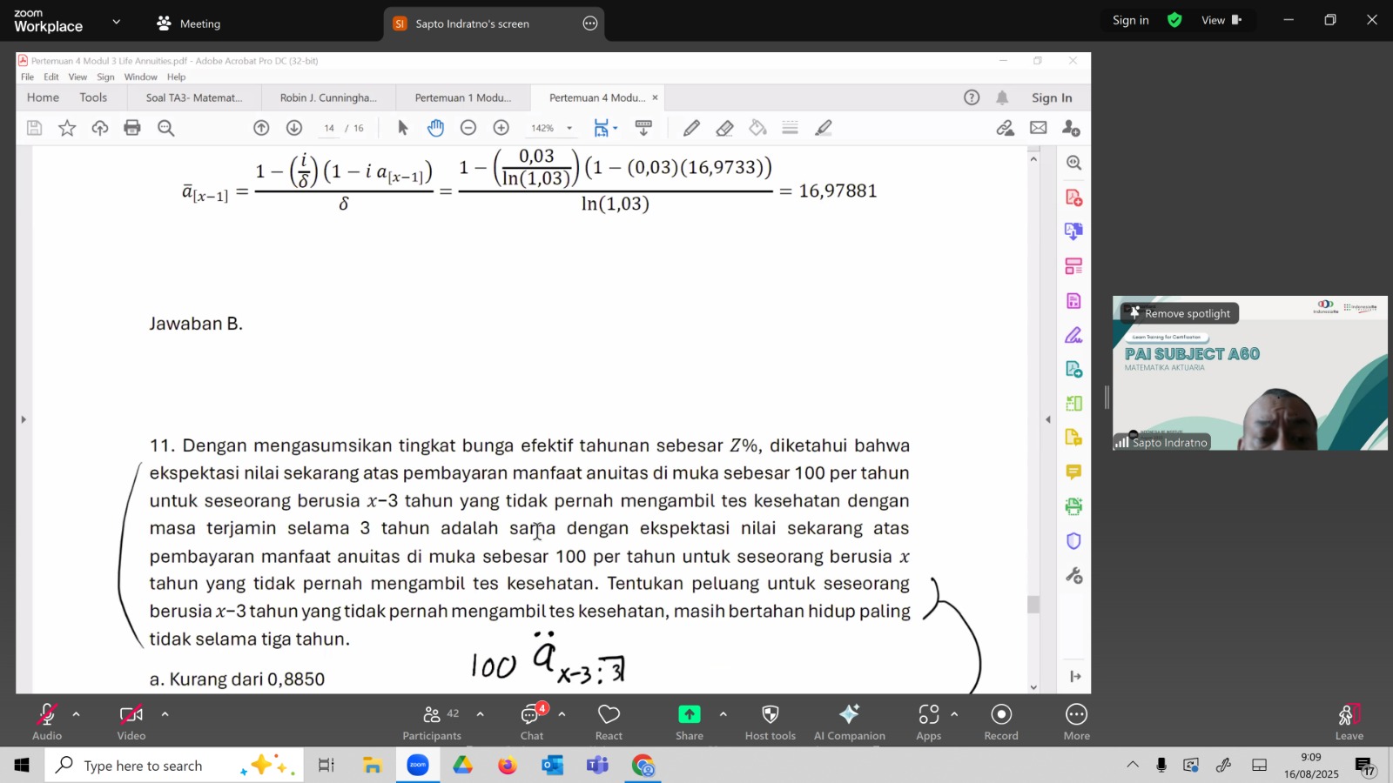Click Remove spotlight button
The height and width of the screenshot is (783, 1393).
tap(1179, 313)
